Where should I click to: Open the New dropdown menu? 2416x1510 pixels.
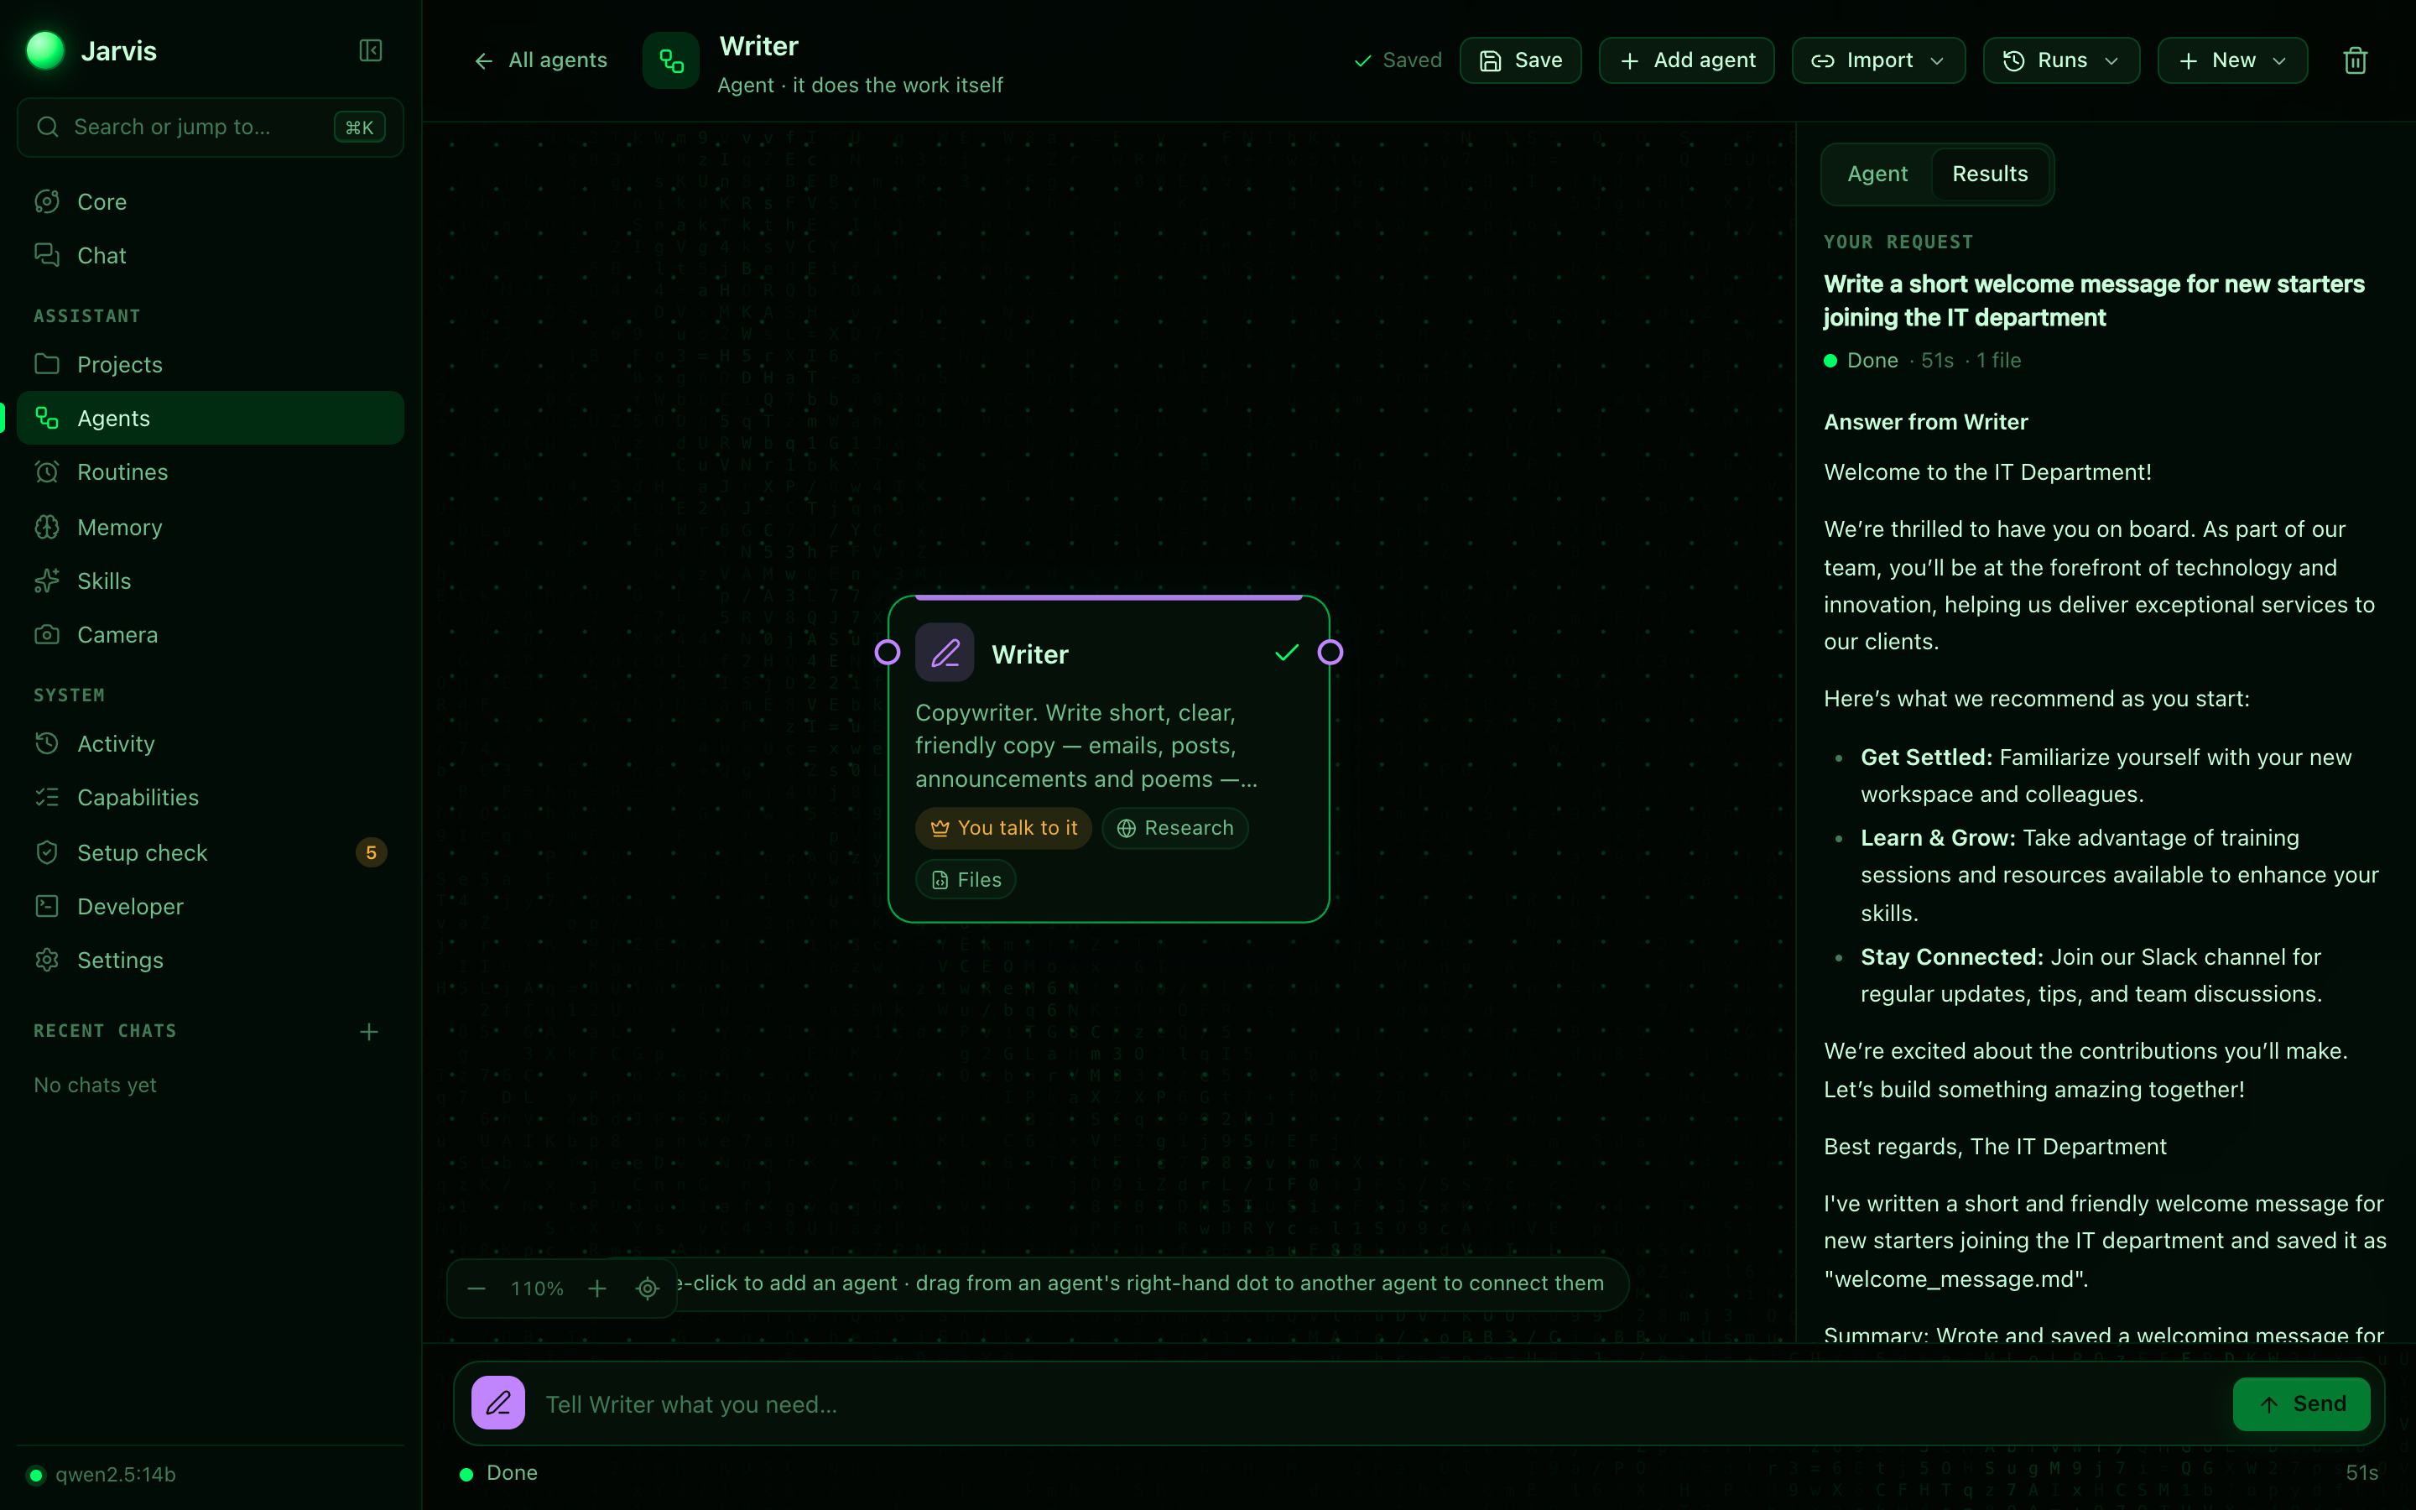click(2232, 61)
